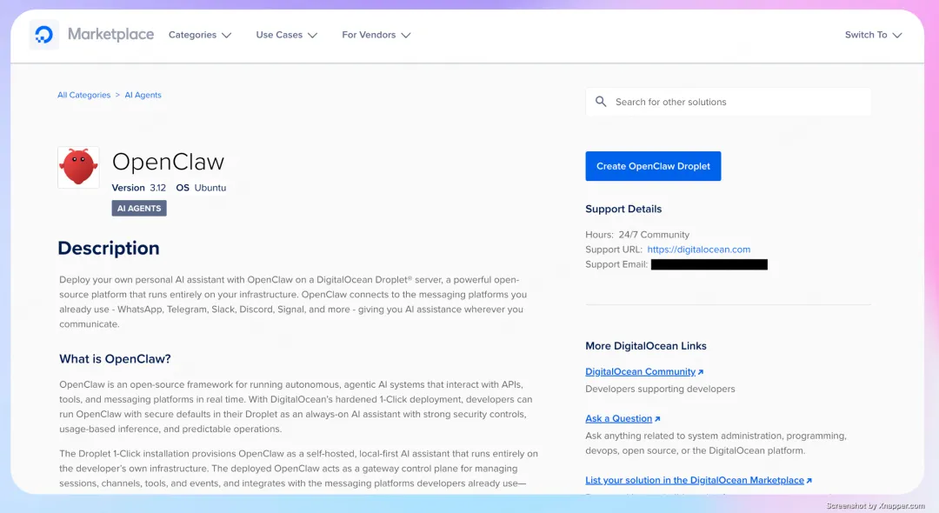Click the More DigitalOcean Links heading
Screen dimensions: 939x513
(645, 346)
